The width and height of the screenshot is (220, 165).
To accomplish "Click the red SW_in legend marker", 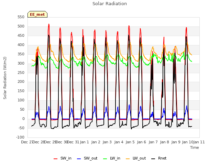I will click(x=56, y=159).
